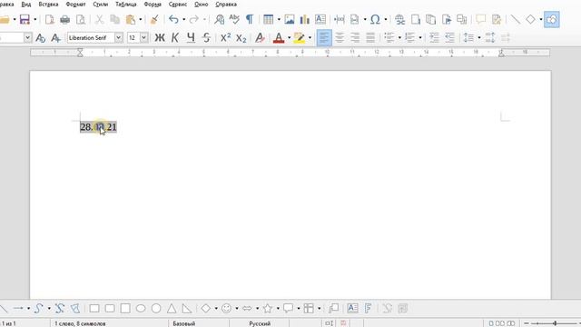
Task: Click the Subscript X₂ icon
Action: tap(241, 37)
